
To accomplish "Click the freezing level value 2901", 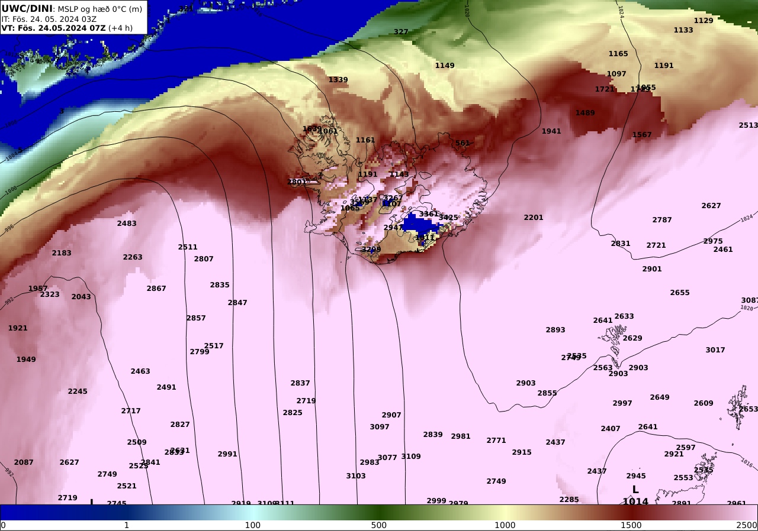I will click(652, 269).
